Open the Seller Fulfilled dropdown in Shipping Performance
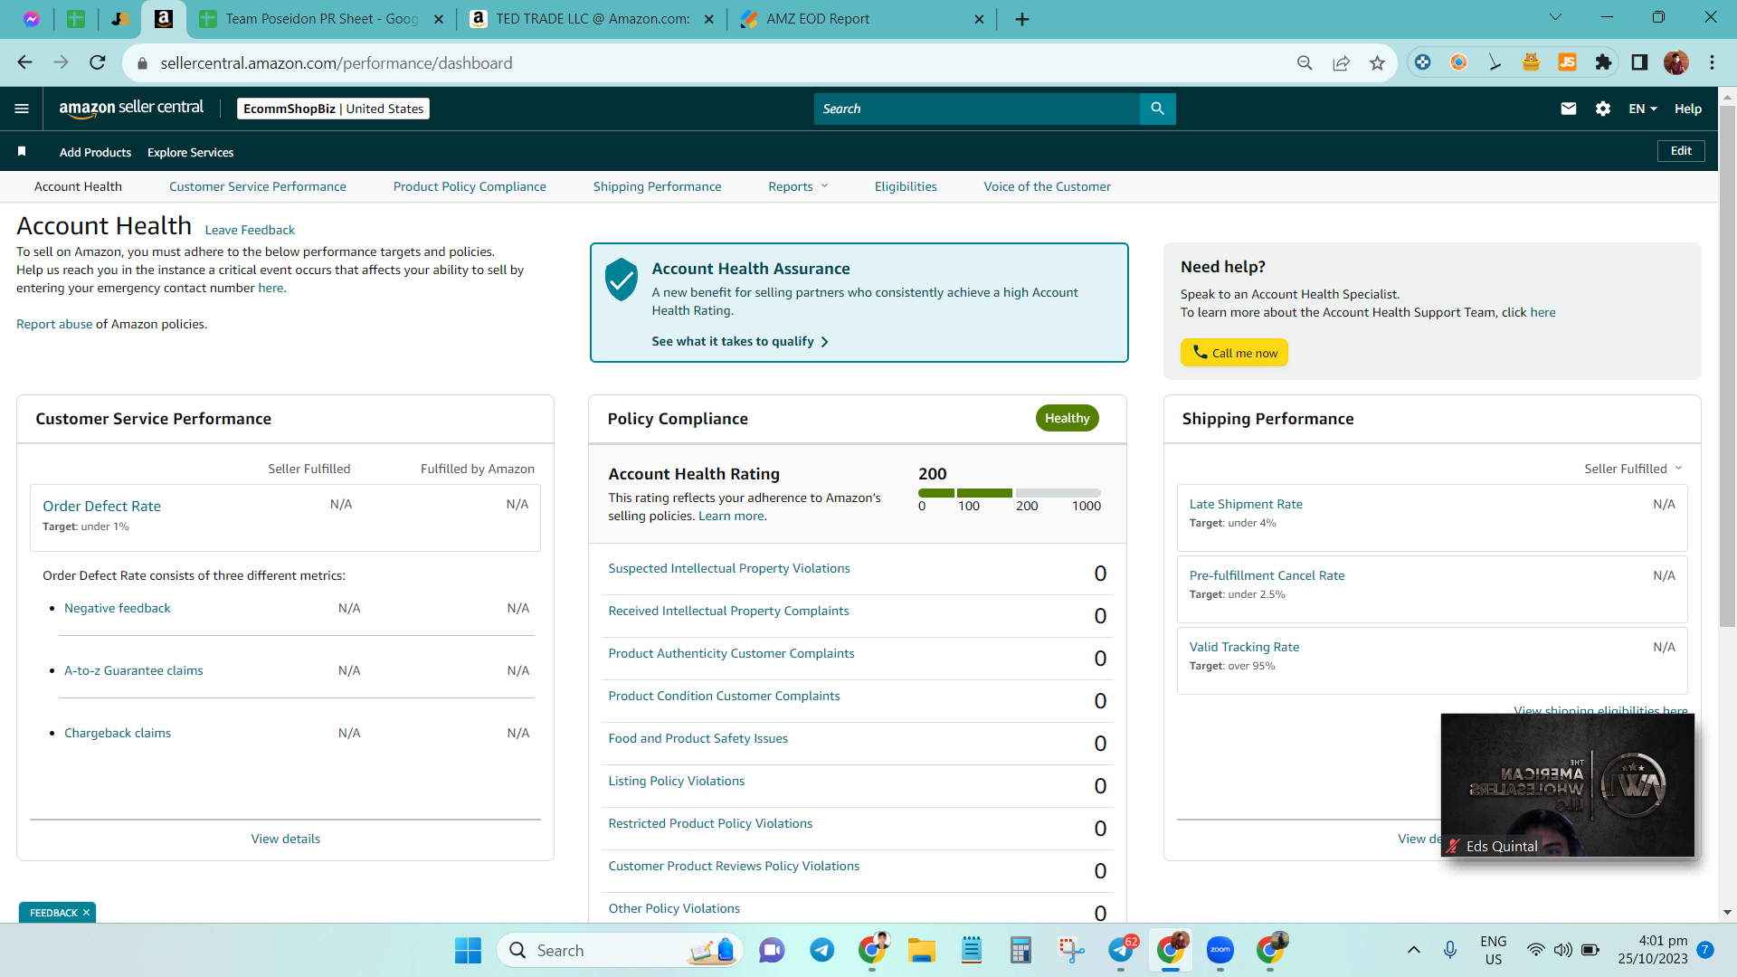The image size is (1737, 977). pos(1633,469)
